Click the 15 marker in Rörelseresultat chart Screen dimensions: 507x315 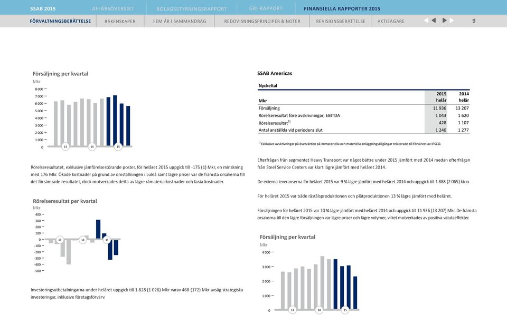(x=107, y=240)
